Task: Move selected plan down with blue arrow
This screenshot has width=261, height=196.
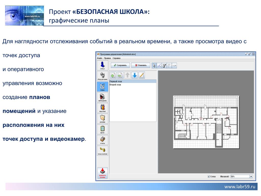Action: [135, 75]
